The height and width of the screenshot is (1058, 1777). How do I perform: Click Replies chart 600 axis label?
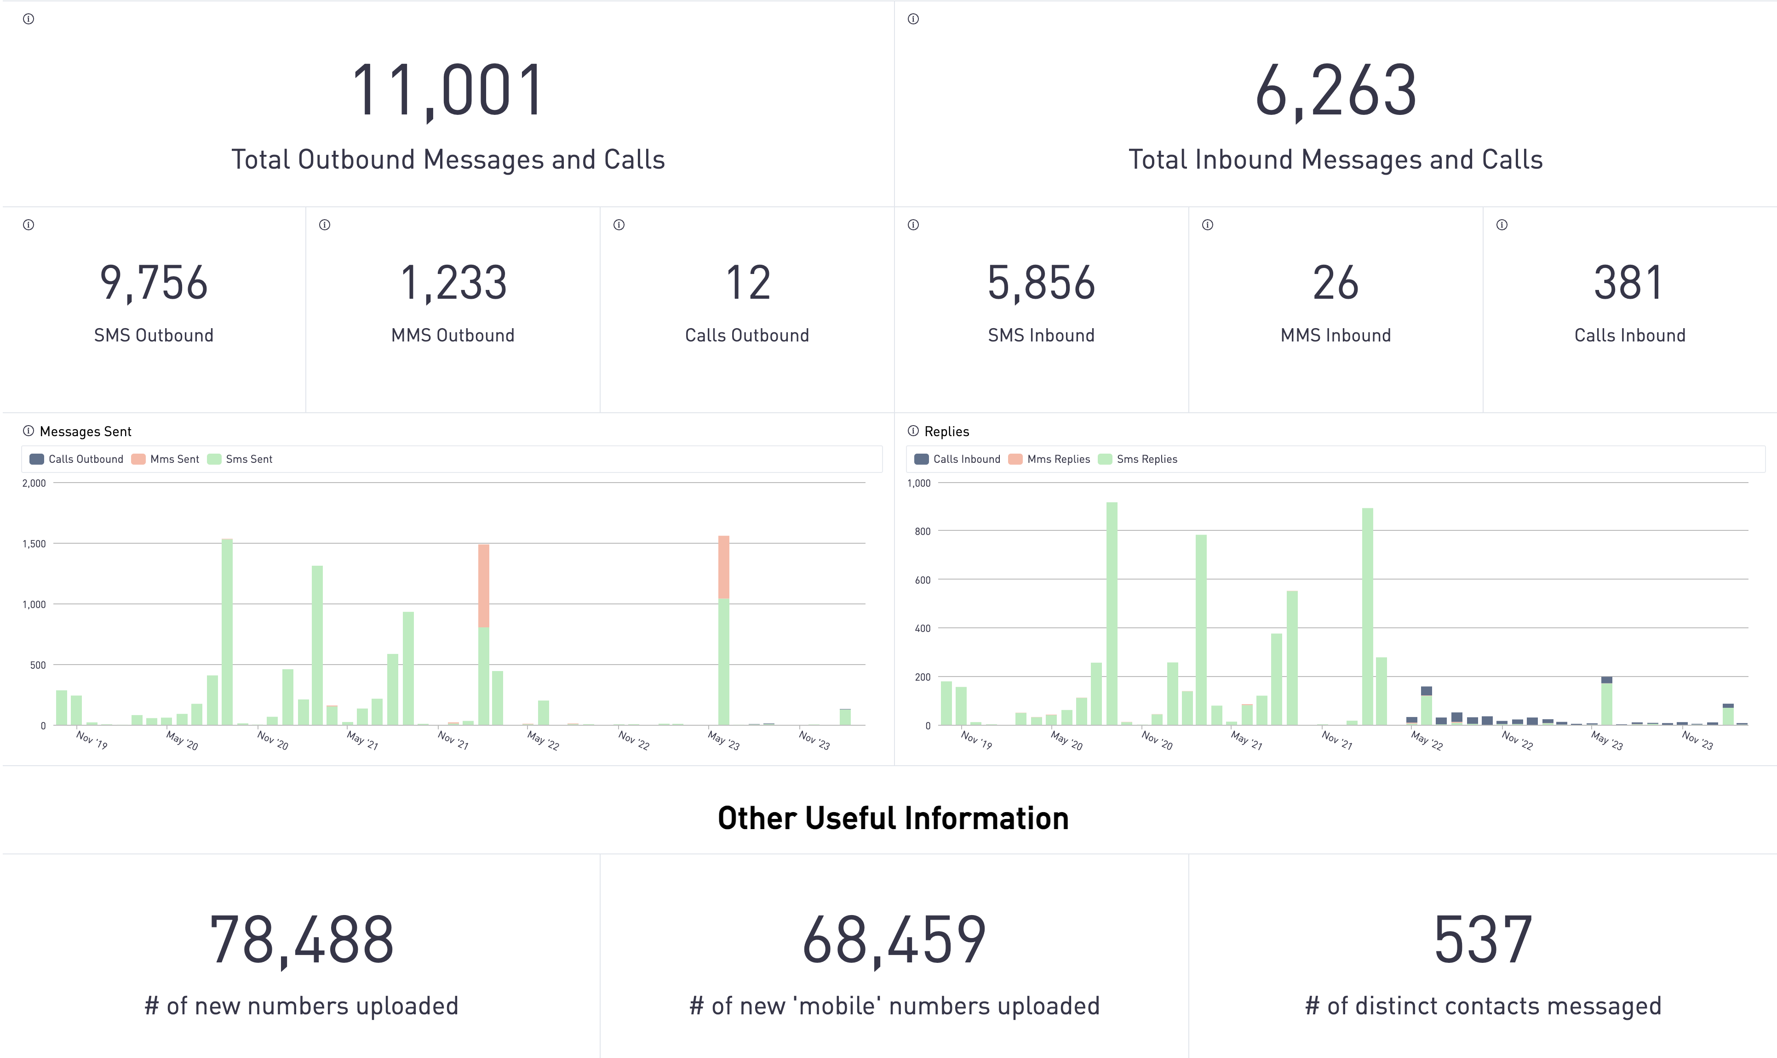[923, 580]
